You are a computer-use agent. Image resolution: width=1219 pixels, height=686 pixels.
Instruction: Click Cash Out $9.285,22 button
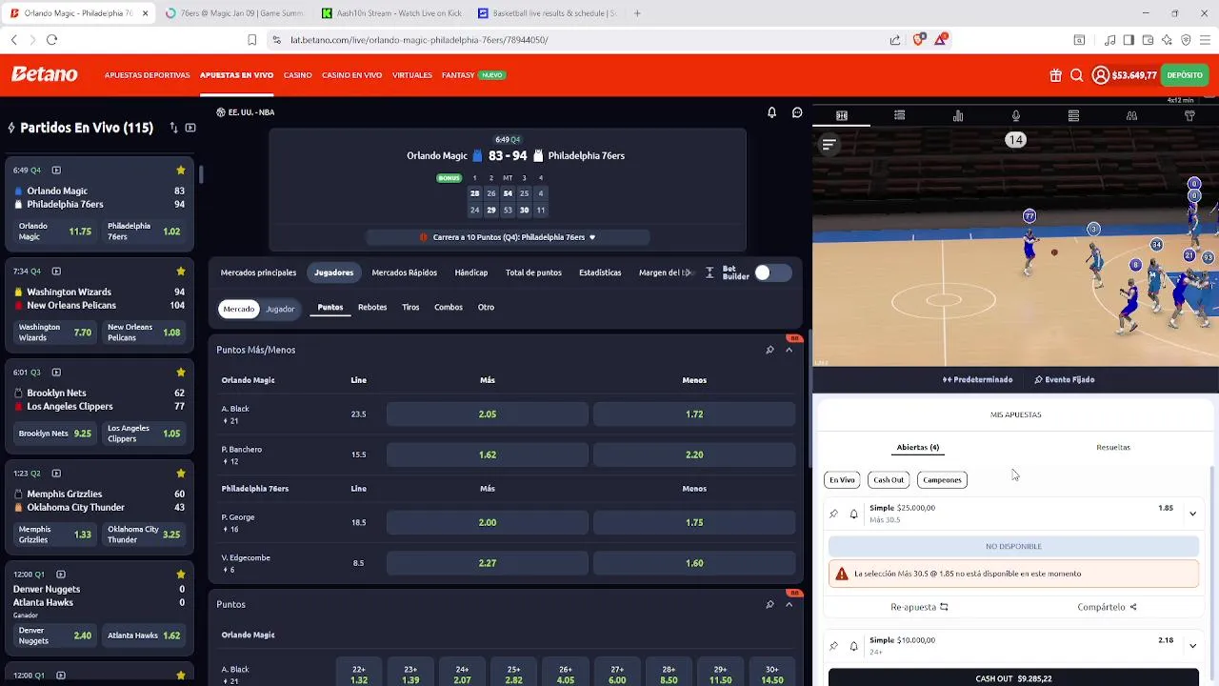tap(1013, 678)
